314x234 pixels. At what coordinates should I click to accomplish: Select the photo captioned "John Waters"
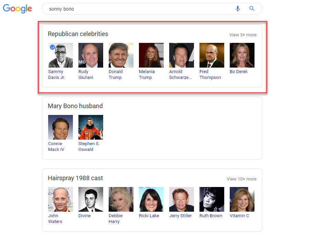61,199
